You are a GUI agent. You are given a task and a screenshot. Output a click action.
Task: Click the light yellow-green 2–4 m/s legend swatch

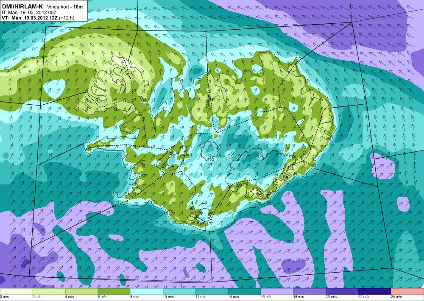[49, 292]
